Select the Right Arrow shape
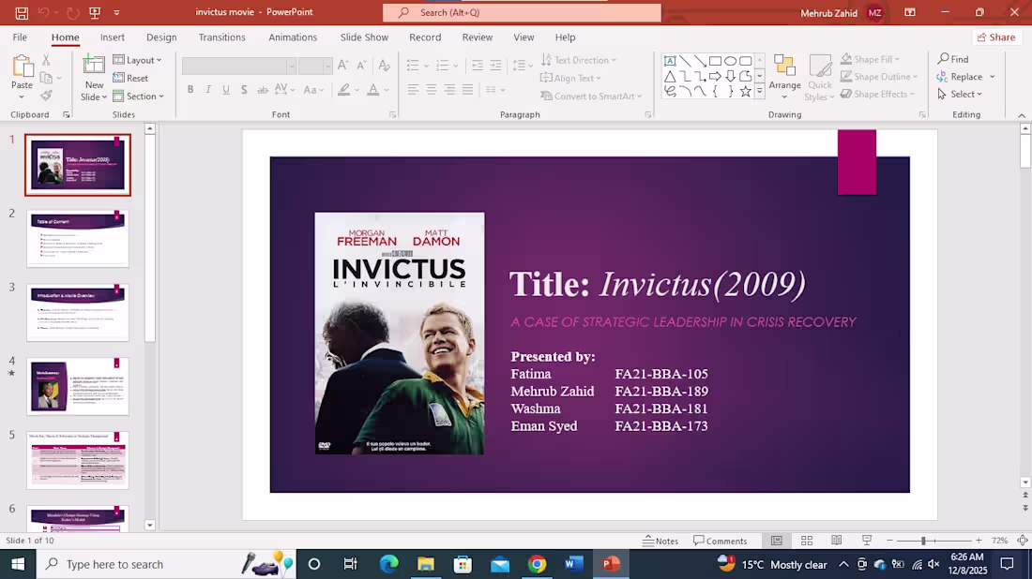This screenshot has width=1032, height=579. pyautogui.click(x=715, y=76)
